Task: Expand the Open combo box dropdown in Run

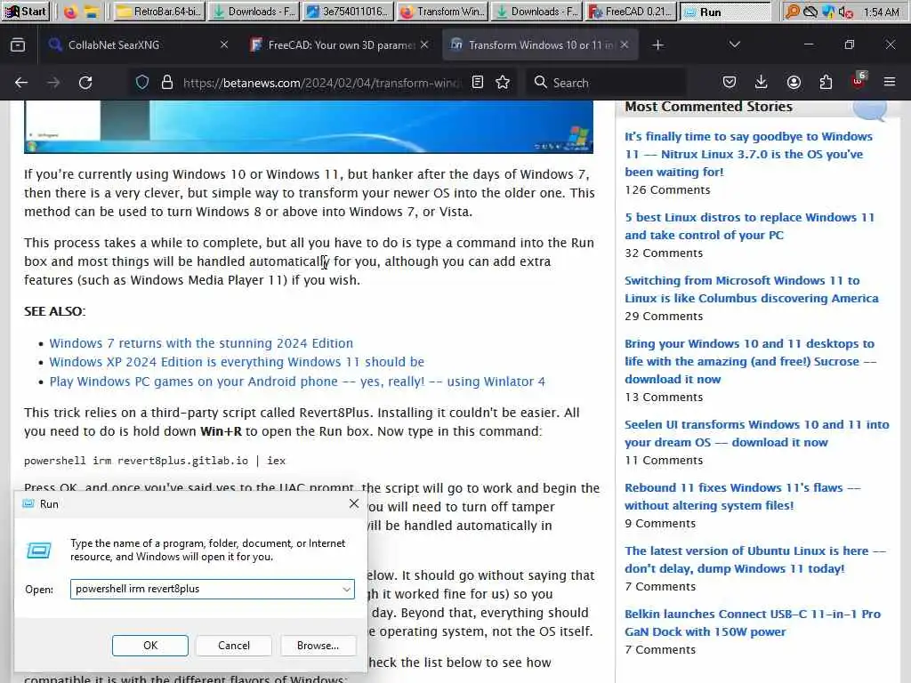Action: [x=346, y=590]
